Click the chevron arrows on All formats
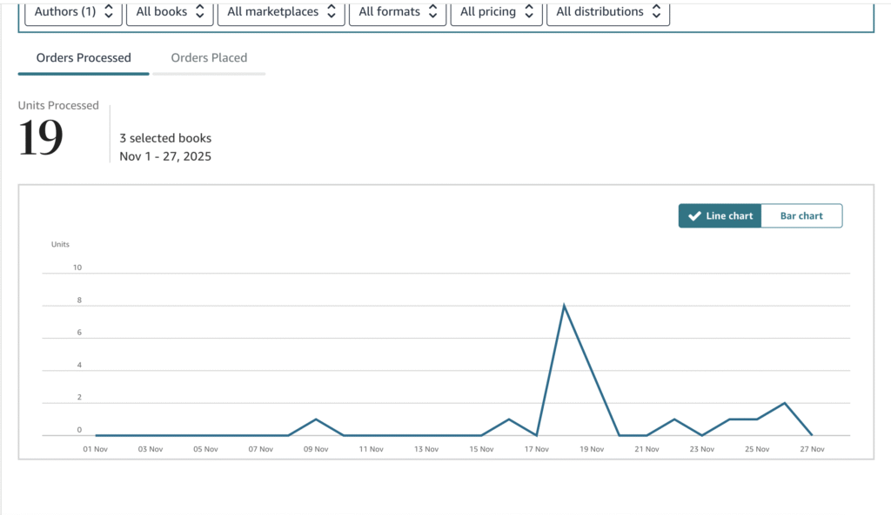The height and width of the screenshot is (515, 891). coord(432,12)
